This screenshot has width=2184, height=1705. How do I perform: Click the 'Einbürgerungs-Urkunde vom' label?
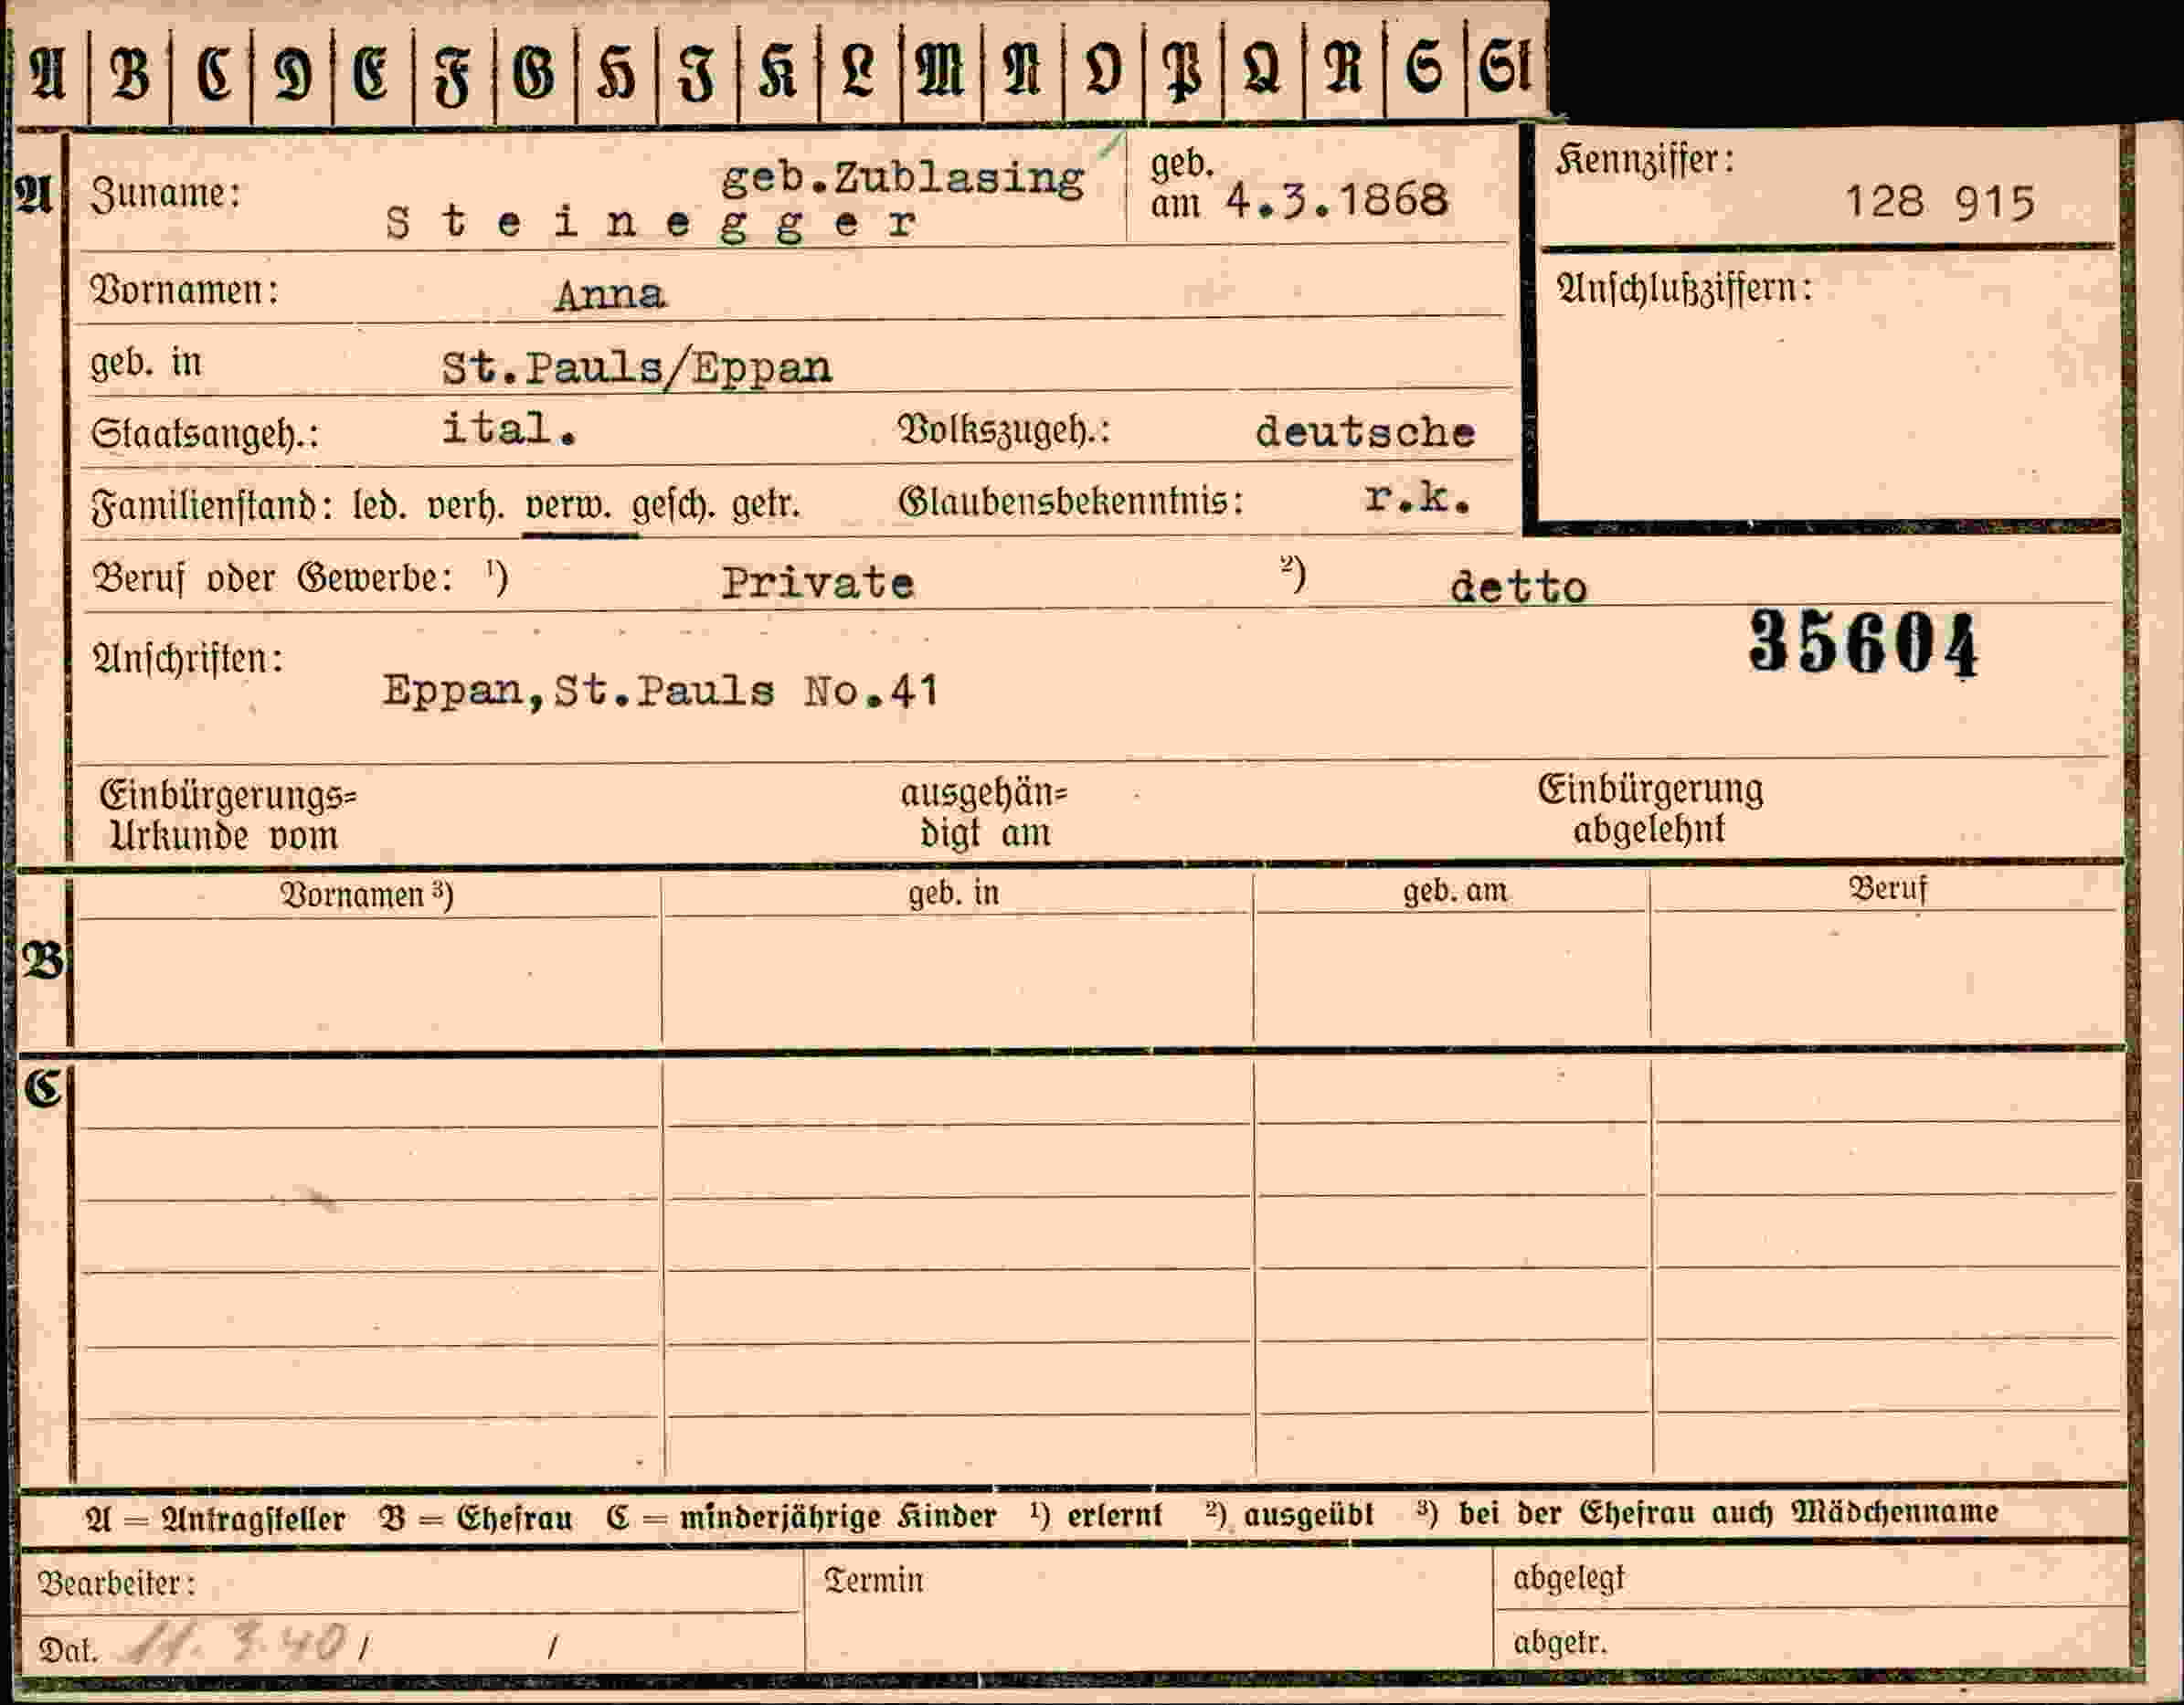pyautogui.click(x=228, y=816)
